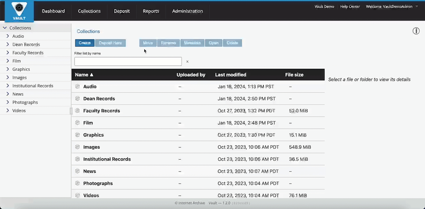Click the Filter list by name field
Viewport: 425px width, 209px height.
point(128,61)
